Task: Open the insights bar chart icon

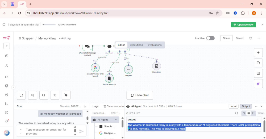Action: [x=7, y=104]
